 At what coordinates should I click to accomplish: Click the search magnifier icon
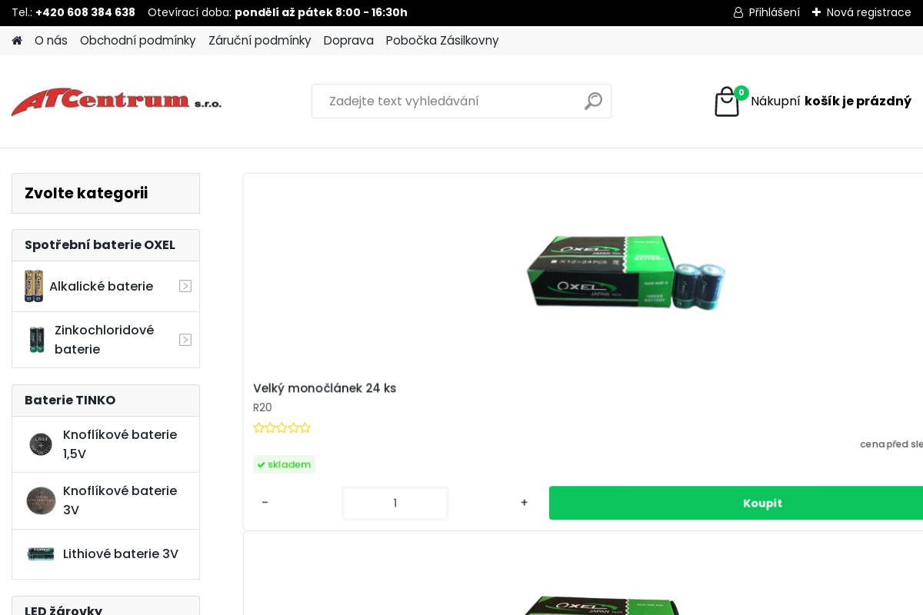point(593,101)
